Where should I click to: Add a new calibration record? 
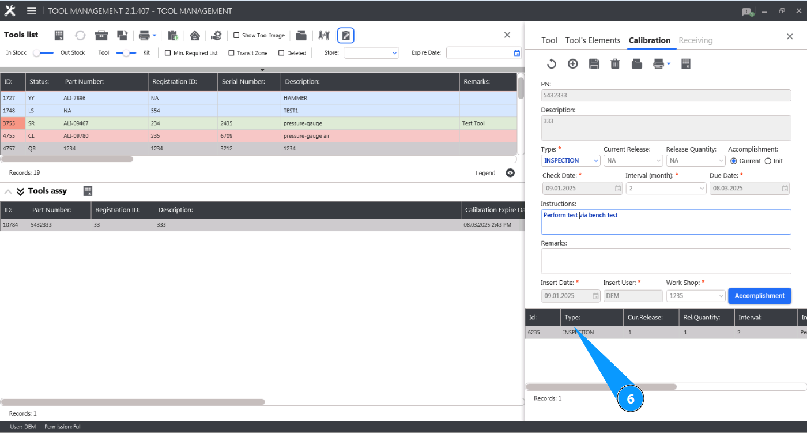pos(573,64)
